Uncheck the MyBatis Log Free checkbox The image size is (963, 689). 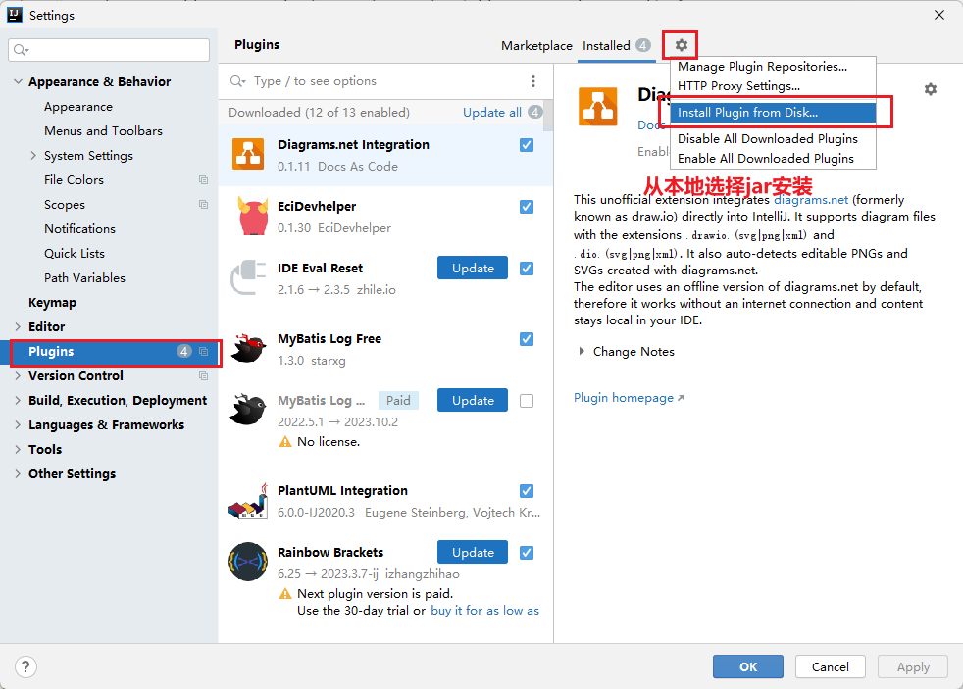pos(527,339)
